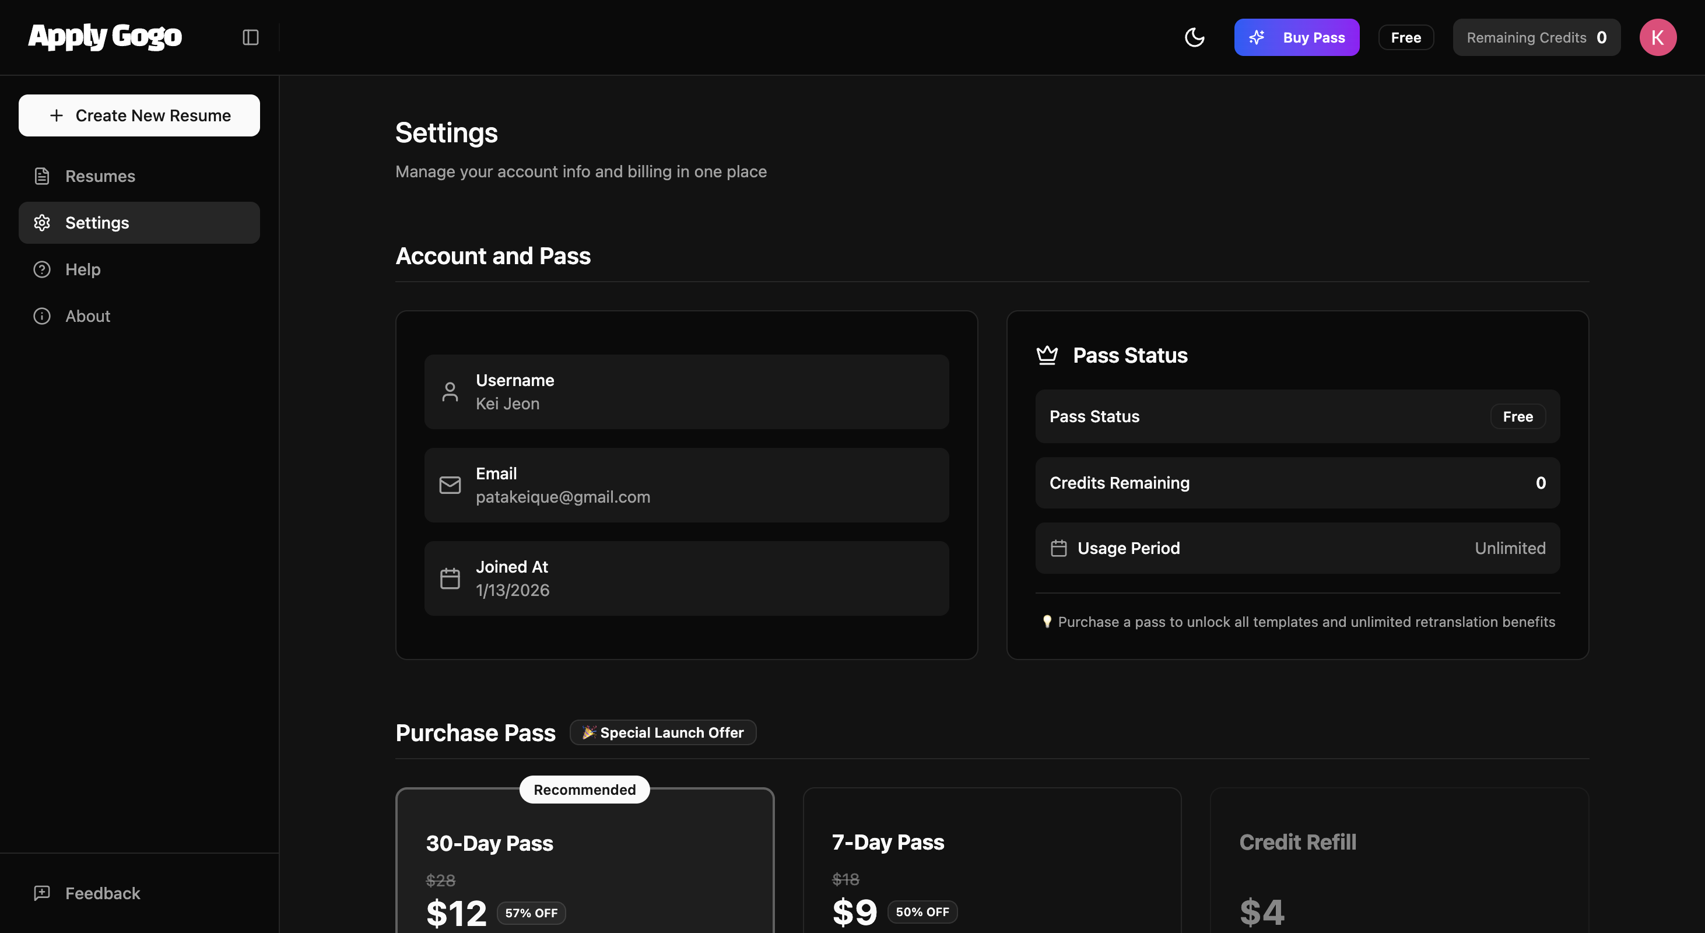The image size is (1705, 933).
Task: Click the user icon beside Username
Action: pyautogui.click(x=451, y=391)
